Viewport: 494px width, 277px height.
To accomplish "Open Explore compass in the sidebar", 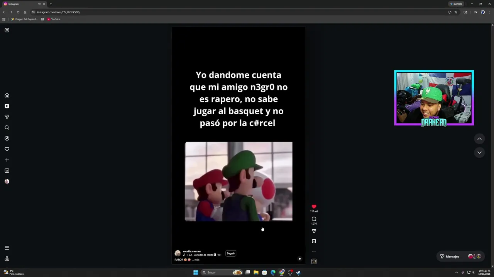I will click(x=7, y=138).
